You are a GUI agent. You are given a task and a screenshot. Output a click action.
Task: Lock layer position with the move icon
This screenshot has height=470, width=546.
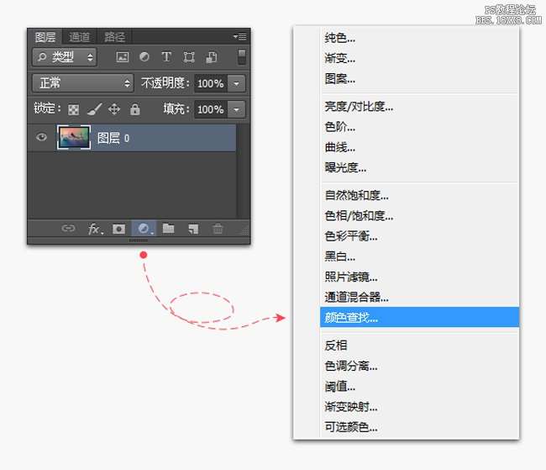pyautogui.click(x=114, y=109)
